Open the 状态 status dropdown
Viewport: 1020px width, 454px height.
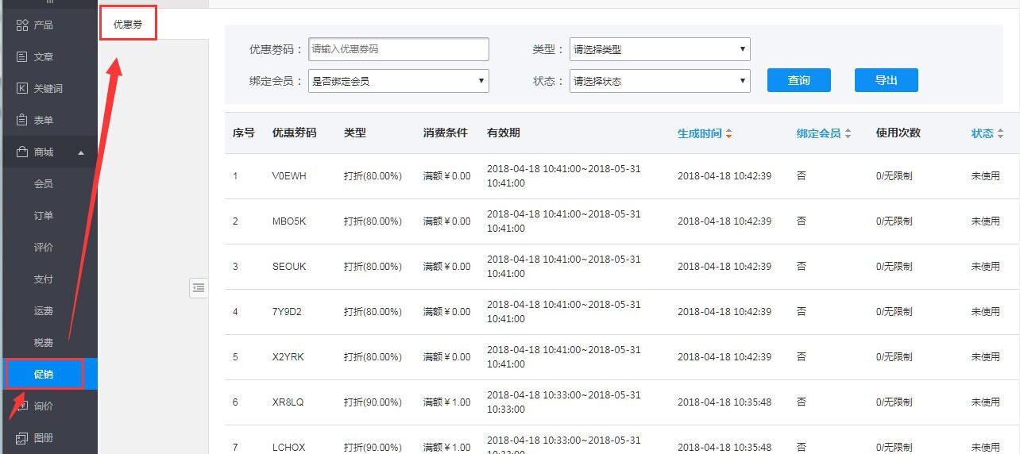pyautogui.click(x=659, y=81)
